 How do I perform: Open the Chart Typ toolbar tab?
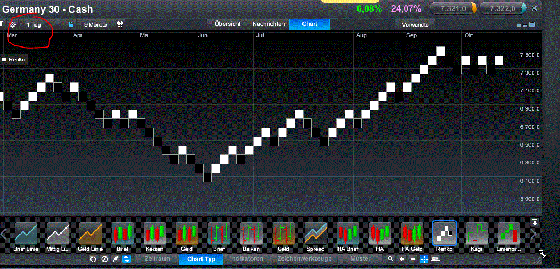(x=201, y=259)
